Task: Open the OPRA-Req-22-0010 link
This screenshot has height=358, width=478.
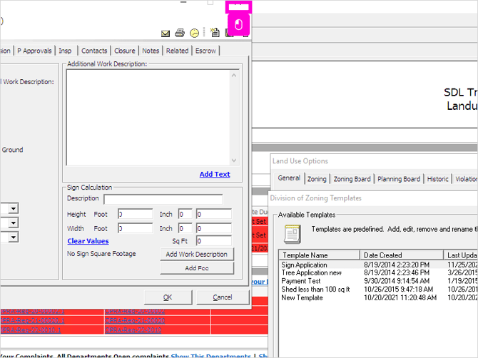Action: 133,330
